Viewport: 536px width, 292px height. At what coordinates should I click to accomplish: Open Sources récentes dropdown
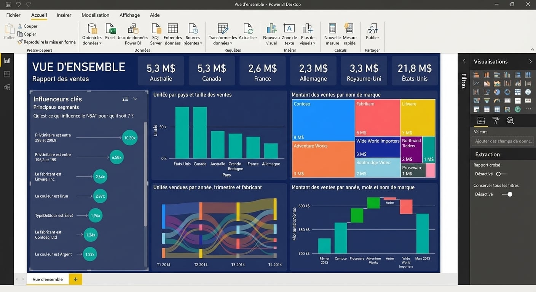193,34
